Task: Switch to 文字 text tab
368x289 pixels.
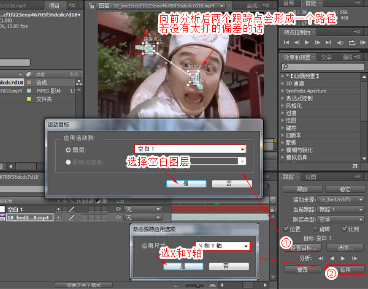Action: pyautogui.click(x=326, y=57)
